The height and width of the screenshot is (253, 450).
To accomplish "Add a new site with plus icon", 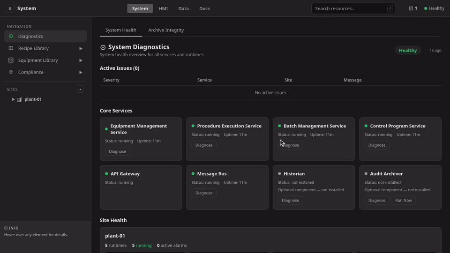I will point(80,89).
